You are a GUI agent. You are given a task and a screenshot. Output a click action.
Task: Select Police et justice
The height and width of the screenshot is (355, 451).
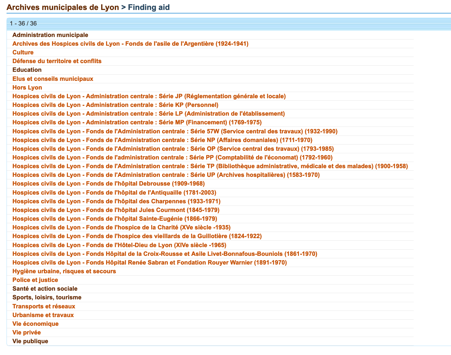pyautogui.click(x=35, y=280)
